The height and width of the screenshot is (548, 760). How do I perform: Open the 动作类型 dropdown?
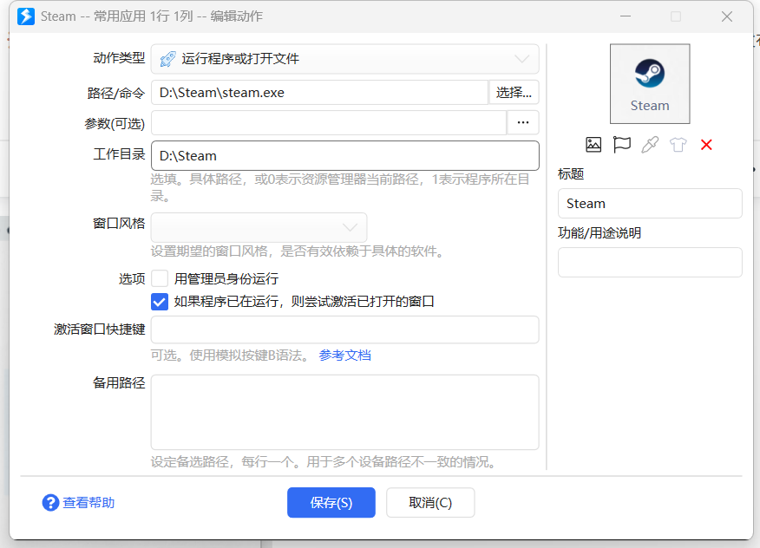[x=344, y=59]
